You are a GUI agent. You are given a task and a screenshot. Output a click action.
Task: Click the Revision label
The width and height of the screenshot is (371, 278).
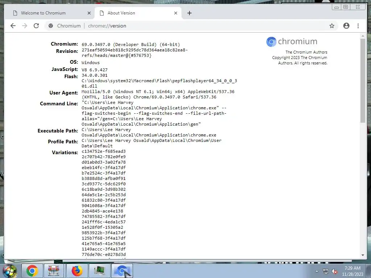[x=67, y=51]
